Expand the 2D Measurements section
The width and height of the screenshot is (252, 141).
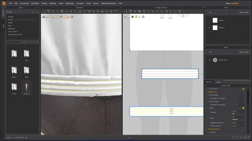tap(207, 129)
